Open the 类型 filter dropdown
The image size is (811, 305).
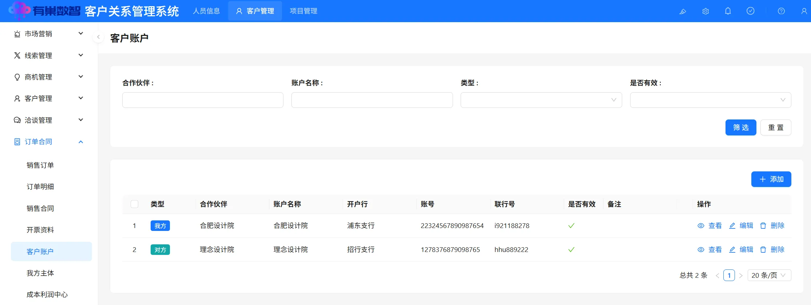click(x=541, y=100)
